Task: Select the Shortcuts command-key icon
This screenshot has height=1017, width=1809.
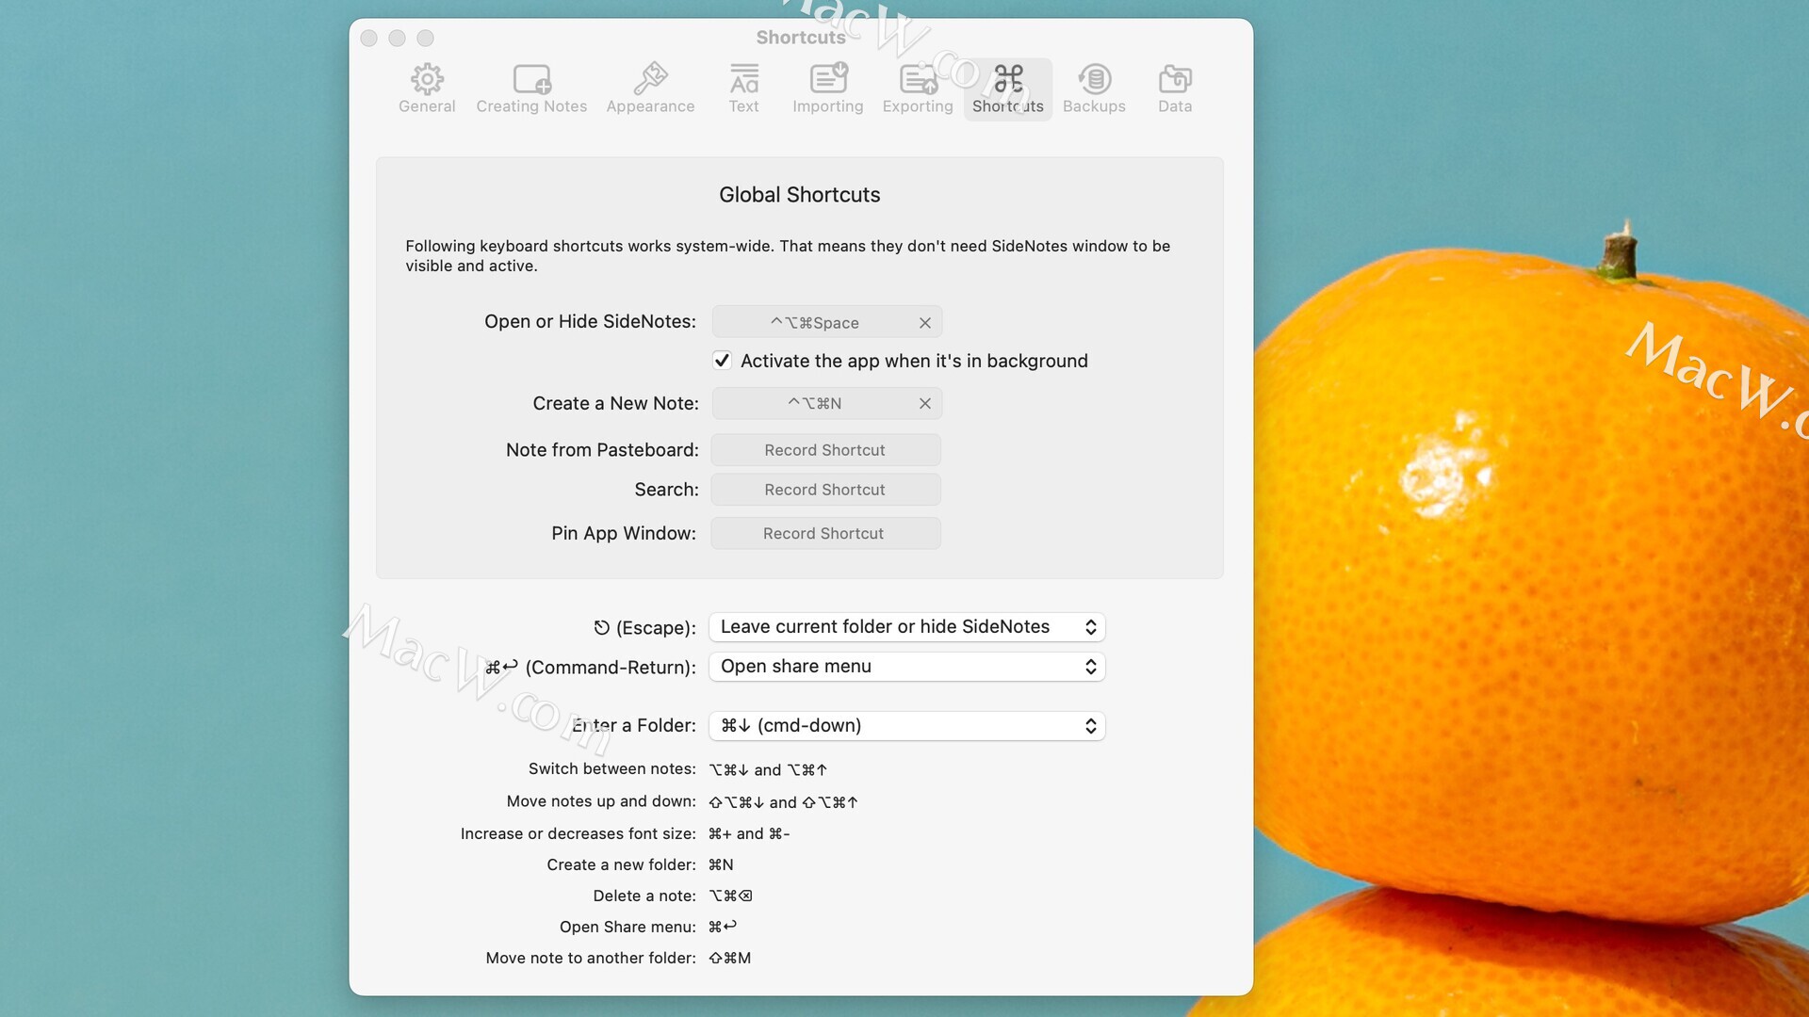Action: (x=1008, y=78)
